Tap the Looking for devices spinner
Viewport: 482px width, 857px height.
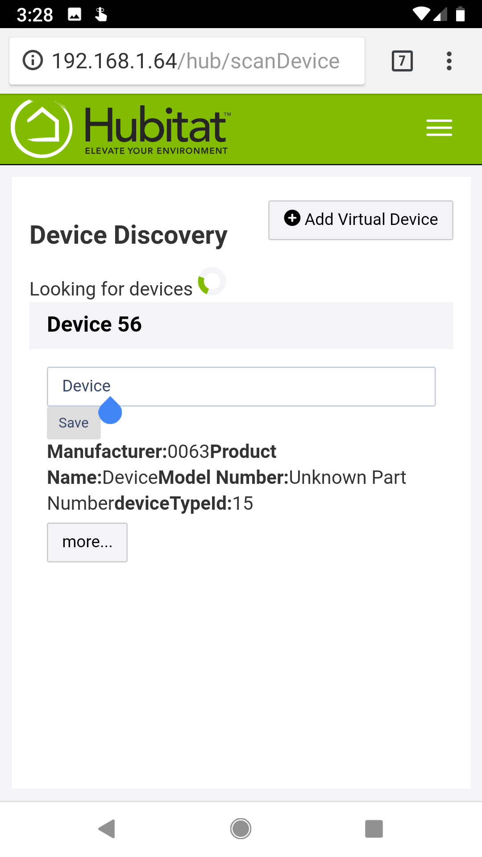tap(212, 281)
